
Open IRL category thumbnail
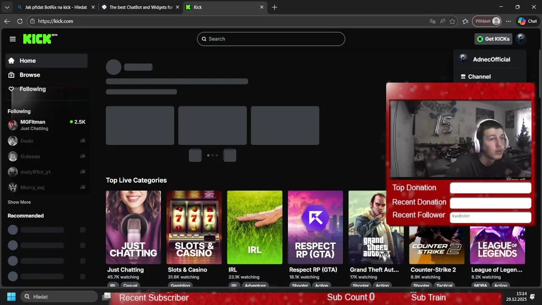pyautogui.click(x=254, y=227)
